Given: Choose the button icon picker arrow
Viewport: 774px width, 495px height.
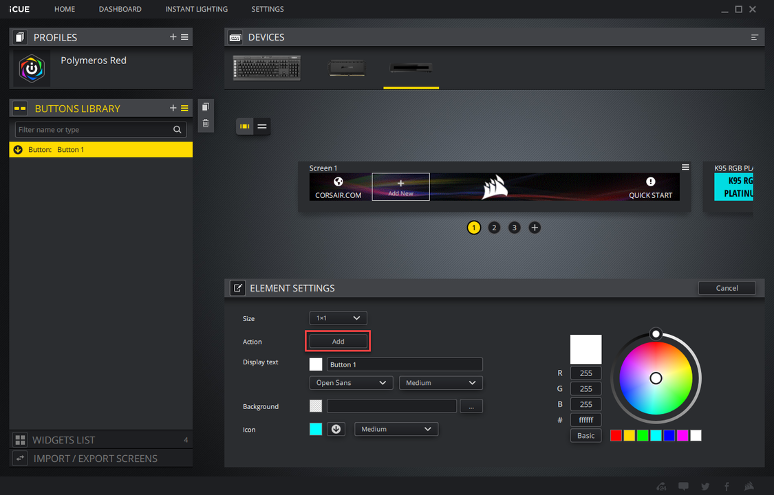Looking at the screenshot, I should click(336, 429).
